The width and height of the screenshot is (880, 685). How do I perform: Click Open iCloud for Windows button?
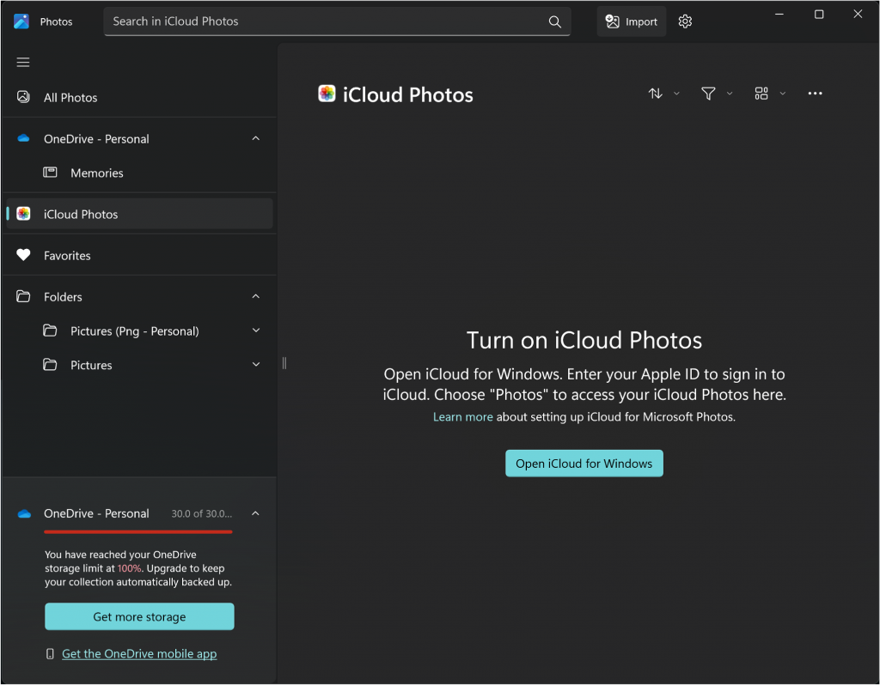[x=584, y=464]
